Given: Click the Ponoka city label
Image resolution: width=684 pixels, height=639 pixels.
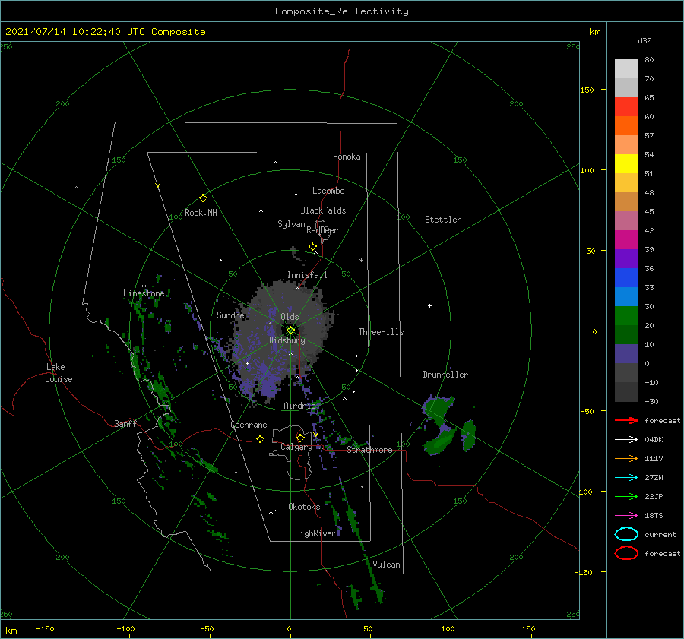Looking at the screenshot, I should [347, 157].
